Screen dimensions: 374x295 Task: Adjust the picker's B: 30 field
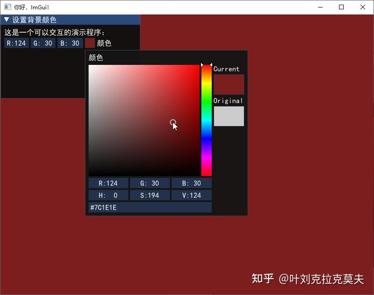click(191, 183)
